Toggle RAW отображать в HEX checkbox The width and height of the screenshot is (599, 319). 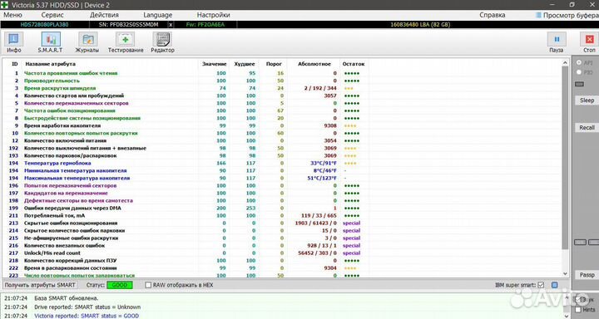click(x=148, y=285)
